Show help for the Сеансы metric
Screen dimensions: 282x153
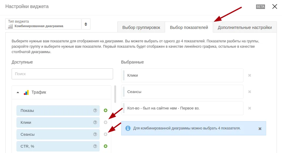[x=95, y=134]
